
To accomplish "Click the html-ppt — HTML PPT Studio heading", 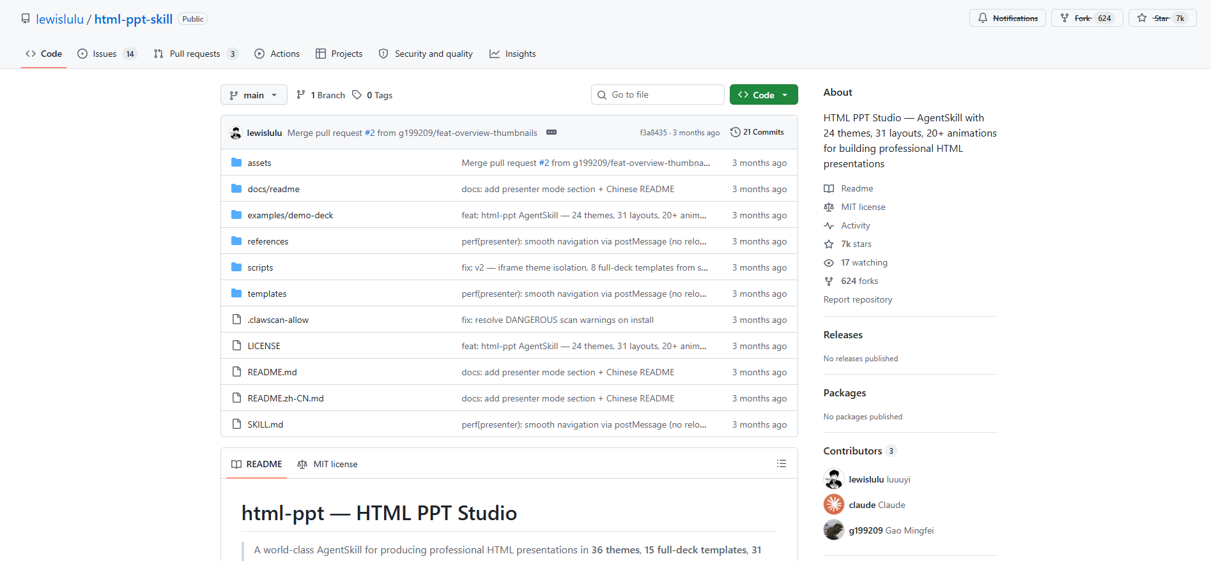I will coord(379,513).
